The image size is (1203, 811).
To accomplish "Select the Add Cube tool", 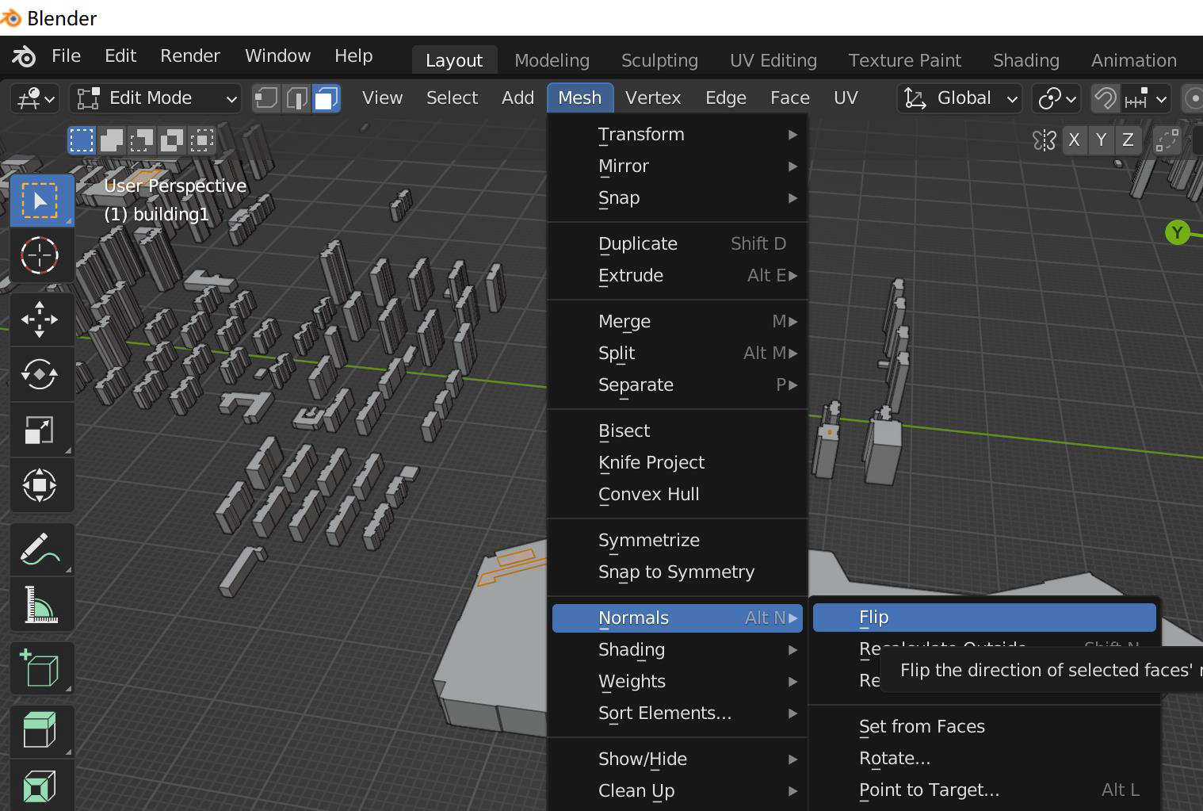I will click(x=40, y=668).
